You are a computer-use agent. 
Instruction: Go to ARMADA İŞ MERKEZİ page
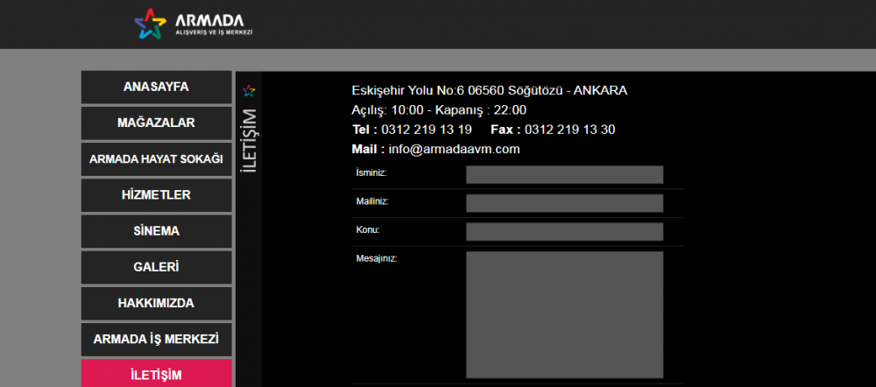point(157,339)
